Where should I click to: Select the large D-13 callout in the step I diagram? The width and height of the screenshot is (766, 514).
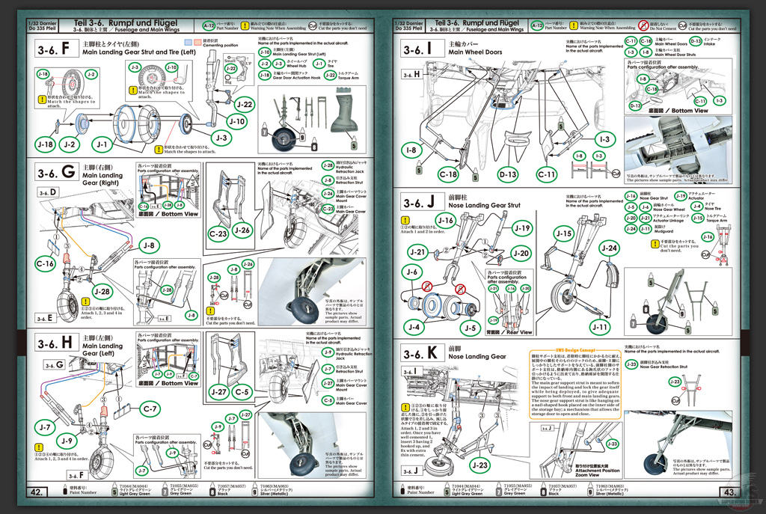point(508,174)
